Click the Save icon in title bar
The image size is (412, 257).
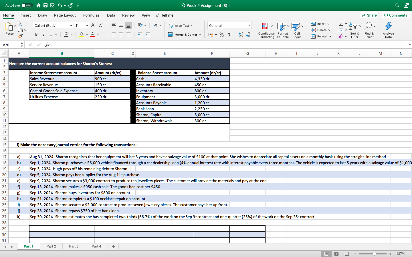(x=45, y=5)
